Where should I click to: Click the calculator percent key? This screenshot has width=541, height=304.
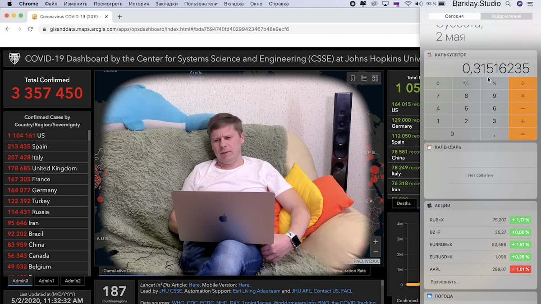point(494,83)
